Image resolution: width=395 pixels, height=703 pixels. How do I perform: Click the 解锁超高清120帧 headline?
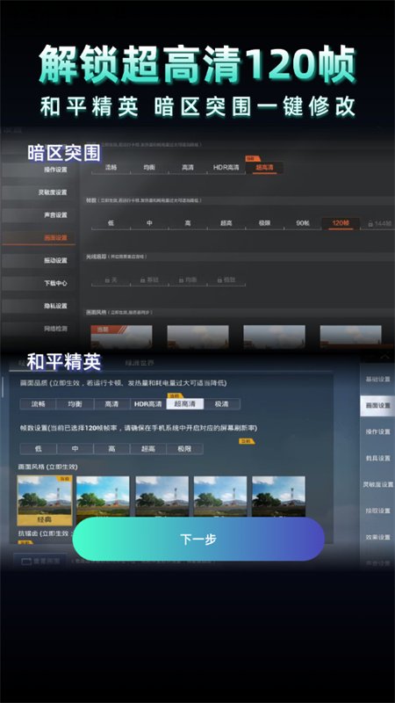pyautogui.click(x=197, y=65)
